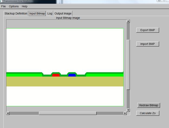The height and width of the screenshot is (128, 169).
Task: Click Redraw Bitmap
Action: 148,105
